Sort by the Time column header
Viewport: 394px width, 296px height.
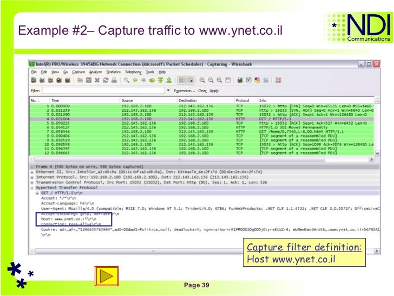(84, 100)
